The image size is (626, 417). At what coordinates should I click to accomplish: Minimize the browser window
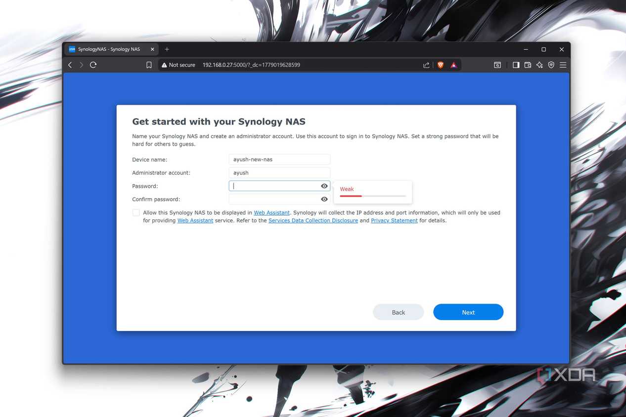(x=526, y=49)
